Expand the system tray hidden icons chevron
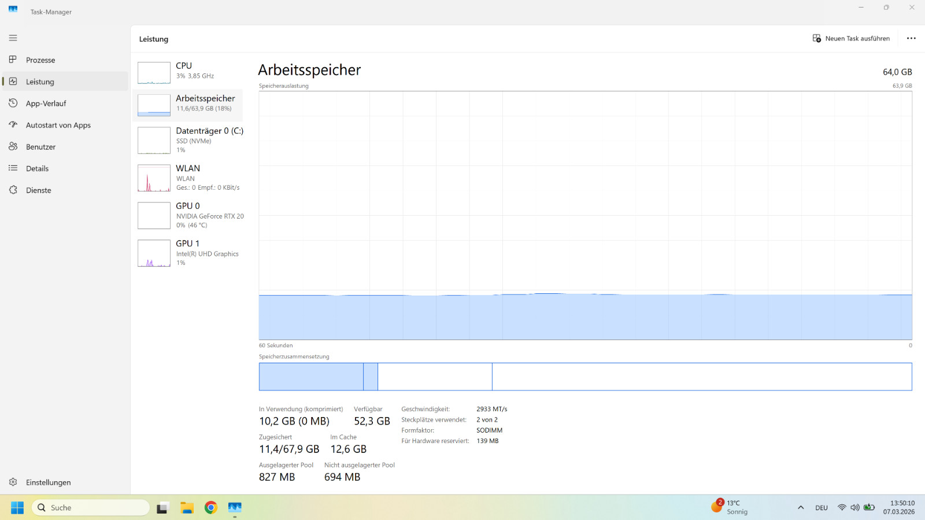This screenshot has height=520, width=925. (x=801, y=508)
